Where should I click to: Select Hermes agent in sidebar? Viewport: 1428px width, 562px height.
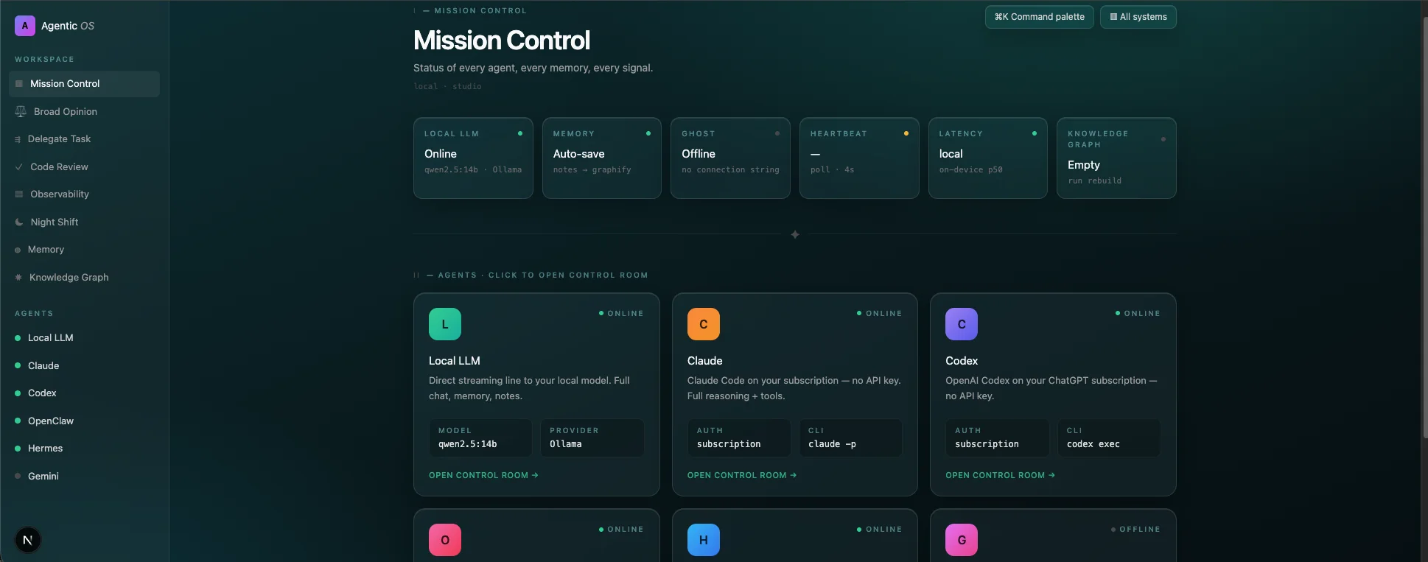84,449
